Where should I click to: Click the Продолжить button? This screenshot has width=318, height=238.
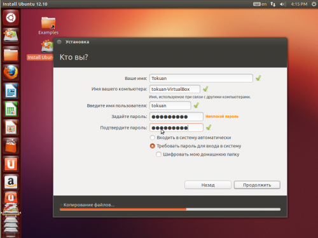(x=257, y=185)
